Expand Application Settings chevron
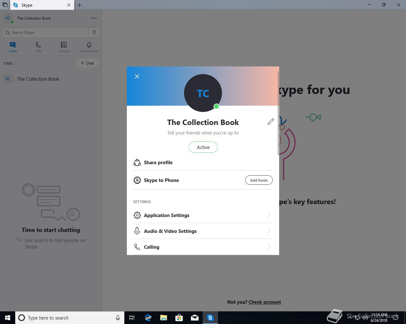406x324 pixels. (269, 215)
